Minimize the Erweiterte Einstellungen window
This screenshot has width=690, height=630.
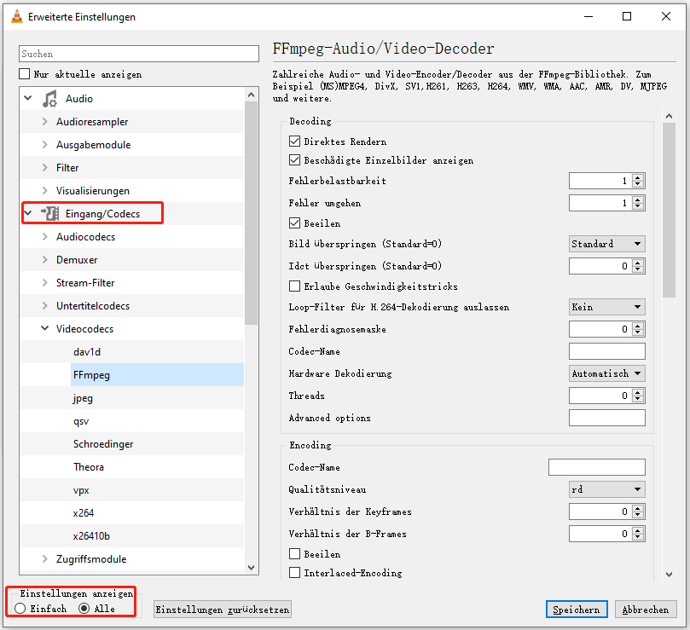(589, 16)
